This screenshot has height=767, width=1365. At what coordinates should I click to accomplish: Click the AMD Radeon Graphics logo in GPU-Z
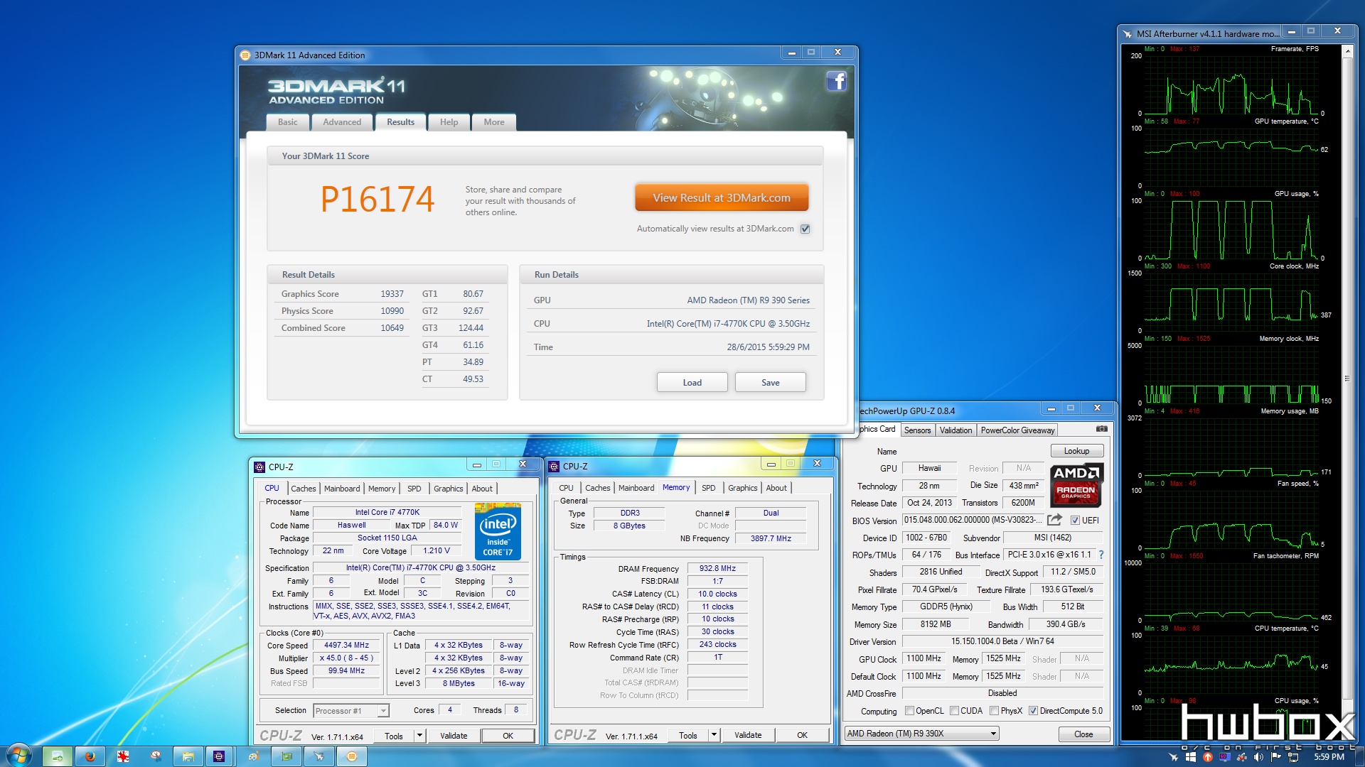point(1076,484)
